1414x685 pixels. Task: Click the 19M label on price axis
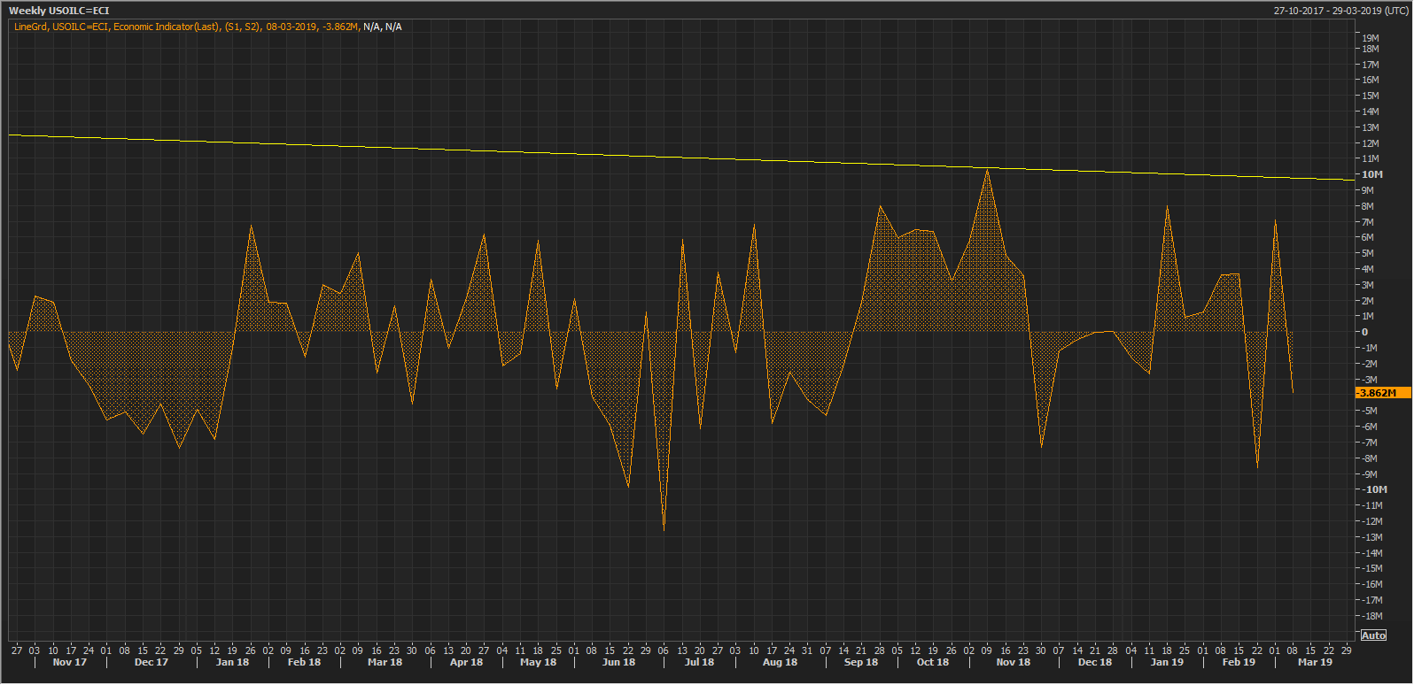pos(1371,38)
